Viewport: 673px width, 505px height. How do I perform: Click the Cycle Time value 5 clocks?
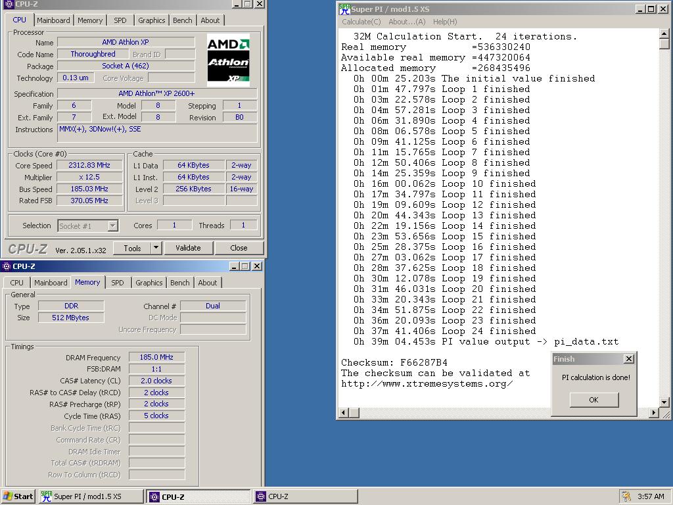tap(156, 416)
